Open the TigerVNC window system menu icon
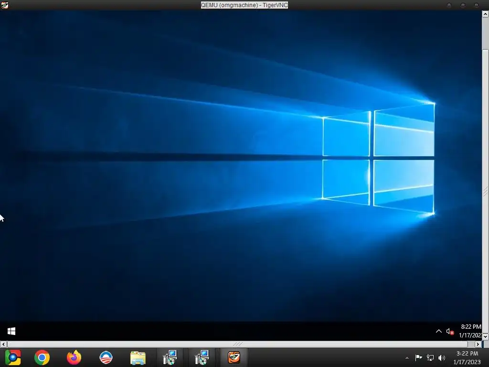 (4, 5)
